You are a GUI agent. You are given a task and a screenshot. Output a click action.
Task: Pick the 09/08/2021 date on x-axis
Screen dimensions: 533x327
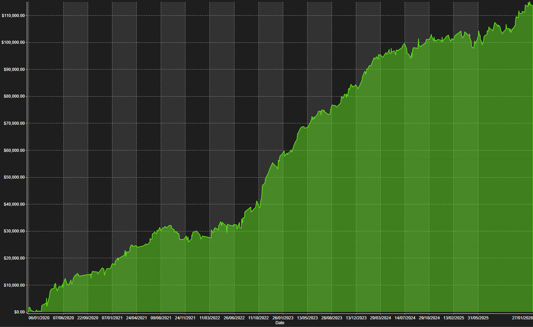click(x=161, y=318)
